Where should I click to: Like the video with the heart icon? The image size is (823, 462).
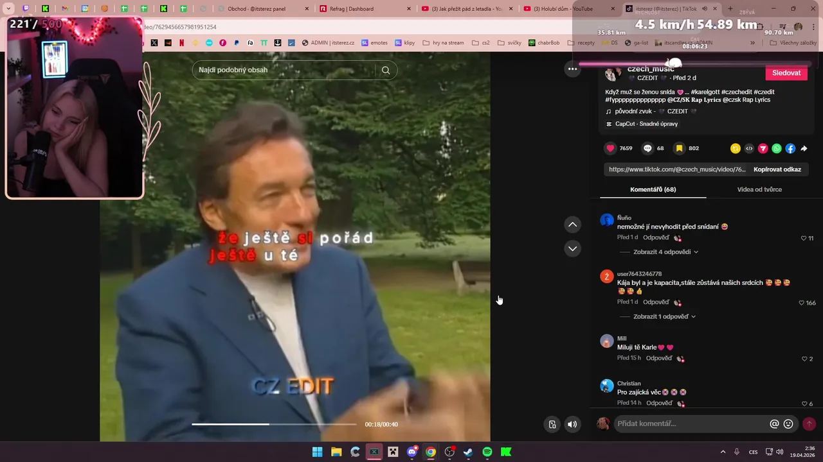click(610, 148)
